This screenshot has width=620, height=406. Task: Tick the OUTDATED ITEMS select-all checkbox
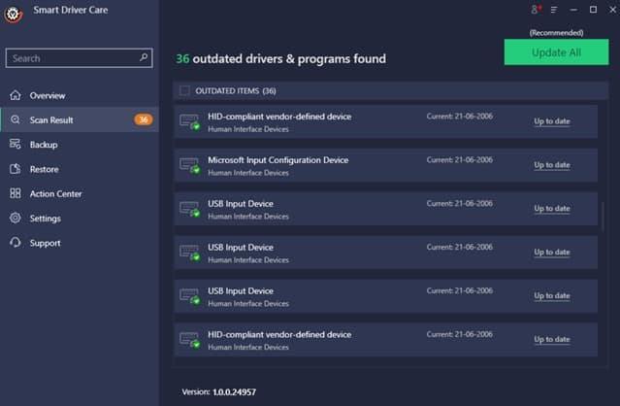click(x=184, y=90)
